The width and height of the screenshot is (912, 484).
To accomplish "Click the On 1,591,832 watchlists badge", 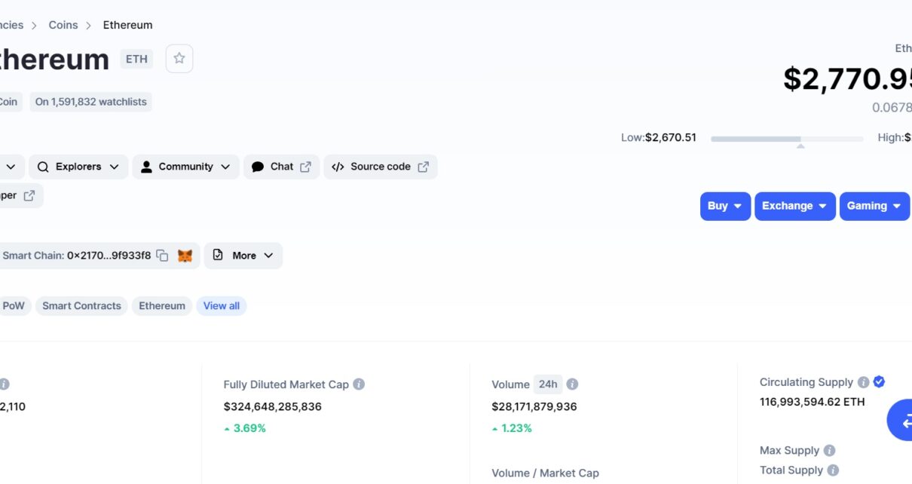I will tap(91, 102).
